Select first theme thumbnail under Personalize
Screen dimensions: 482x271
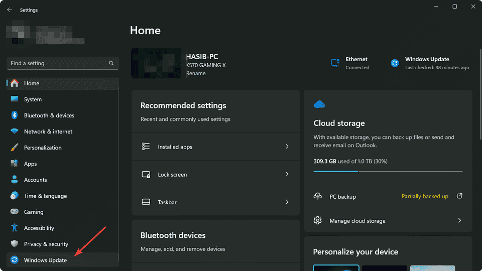(x=336, y=267)
